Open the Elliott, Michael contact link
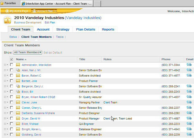The height and width of the screenshot is (138, 194). (30, 124)
